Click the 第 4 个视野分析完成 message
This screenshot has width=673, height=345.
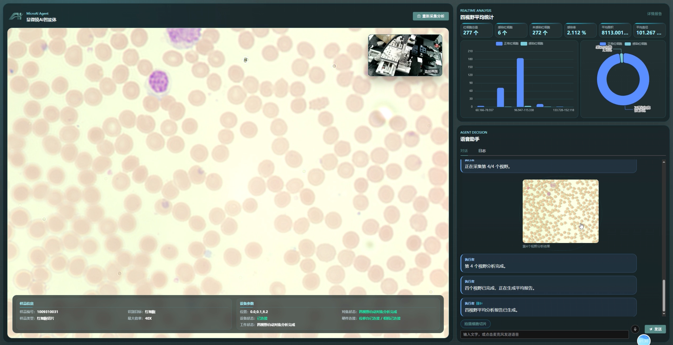click(x=548, y=263)
